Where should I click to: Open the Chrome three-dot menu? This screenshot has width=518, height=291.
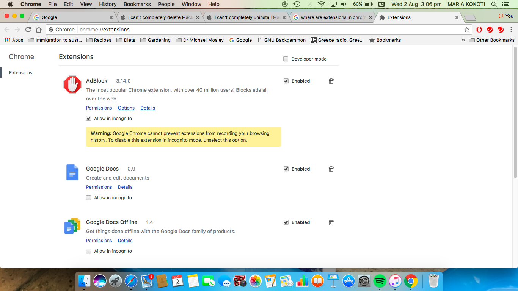[510, 30]
